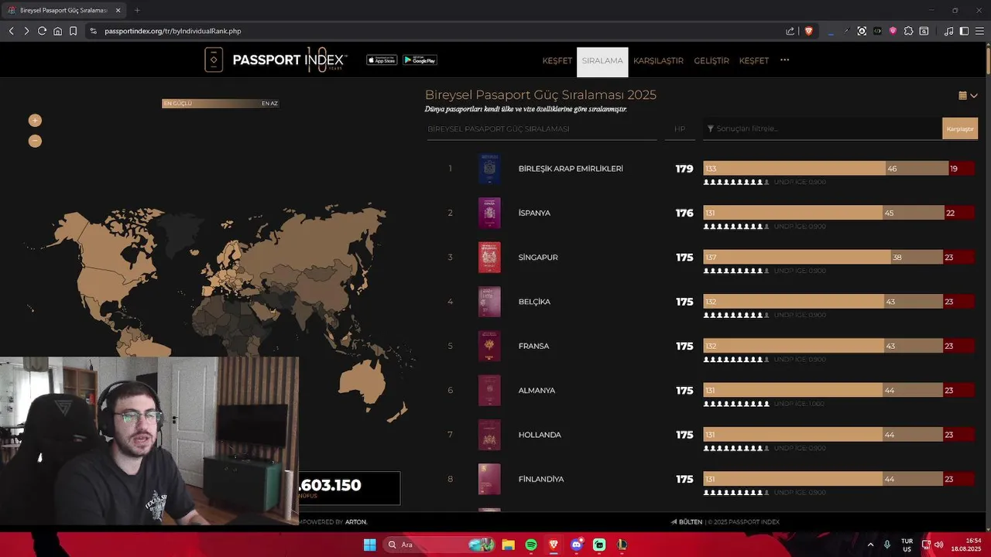The image size is (991, 557).
Task: Click the BELÇİKA country name
Action: click(x=534, y=302)
